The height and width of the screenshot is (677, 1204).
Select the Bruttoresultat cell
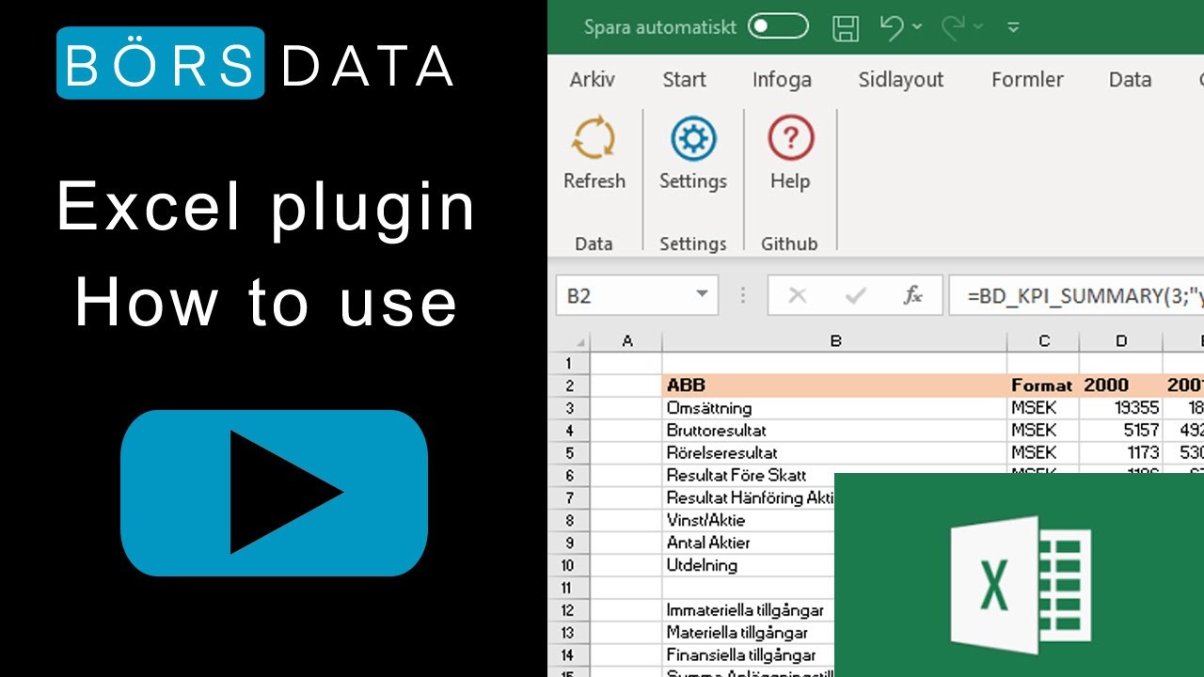[835, 431]
